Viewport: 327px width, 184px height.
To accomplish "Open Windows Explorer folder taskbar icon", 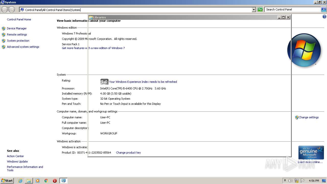I will point(29,181).
